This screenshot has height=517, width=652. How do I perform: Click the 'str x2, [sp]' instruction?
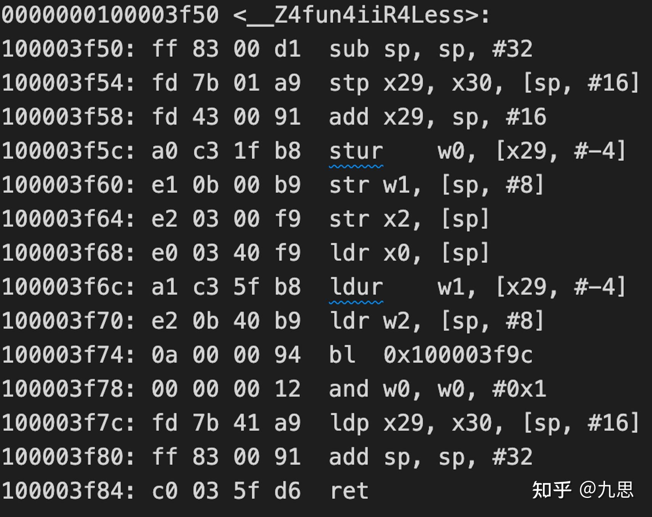[x=409, y=219]
